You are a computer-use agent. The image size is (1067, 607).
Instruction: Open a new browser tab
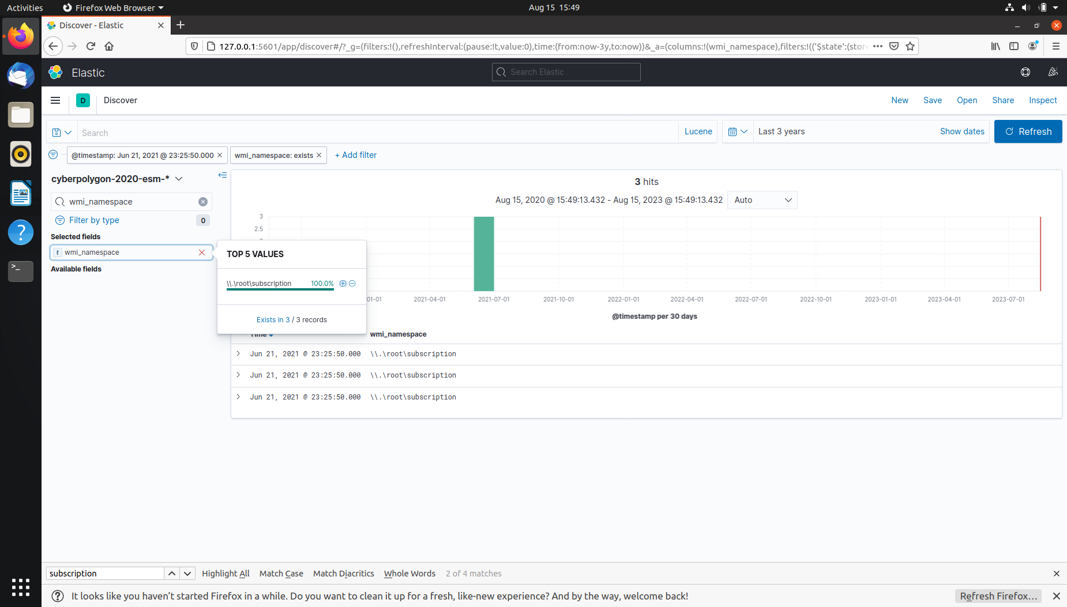(181, 25)
